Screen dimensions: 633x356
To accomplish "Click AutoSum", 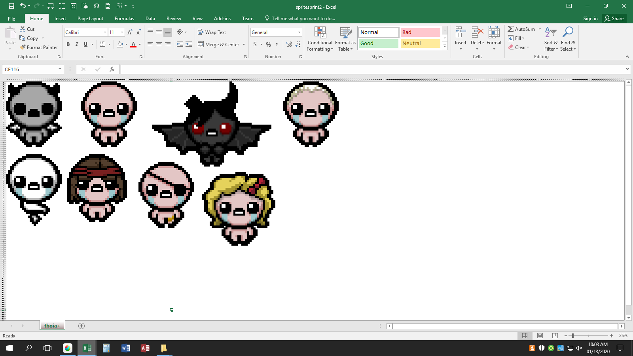I will click(521, 29).
